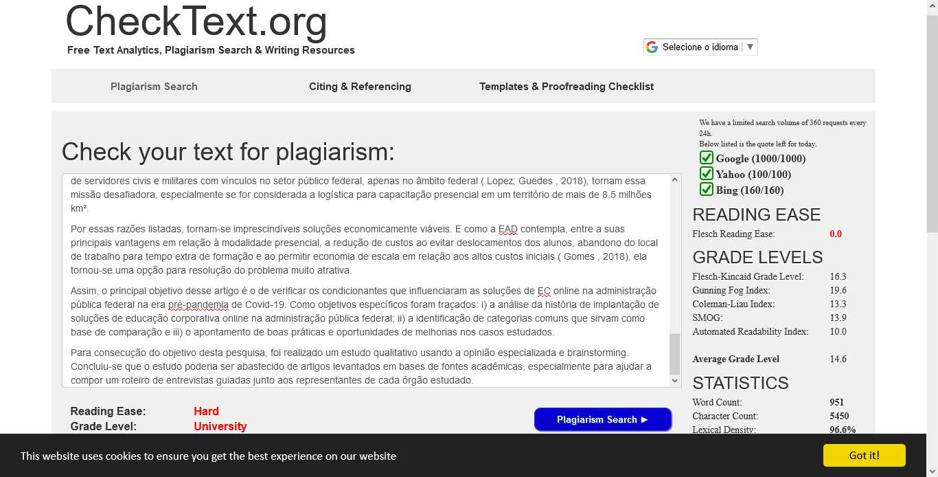This screenshot has height=477, width=938.
Task: Click the Reading Ease: label below text
Action: (x=108, y=411)
